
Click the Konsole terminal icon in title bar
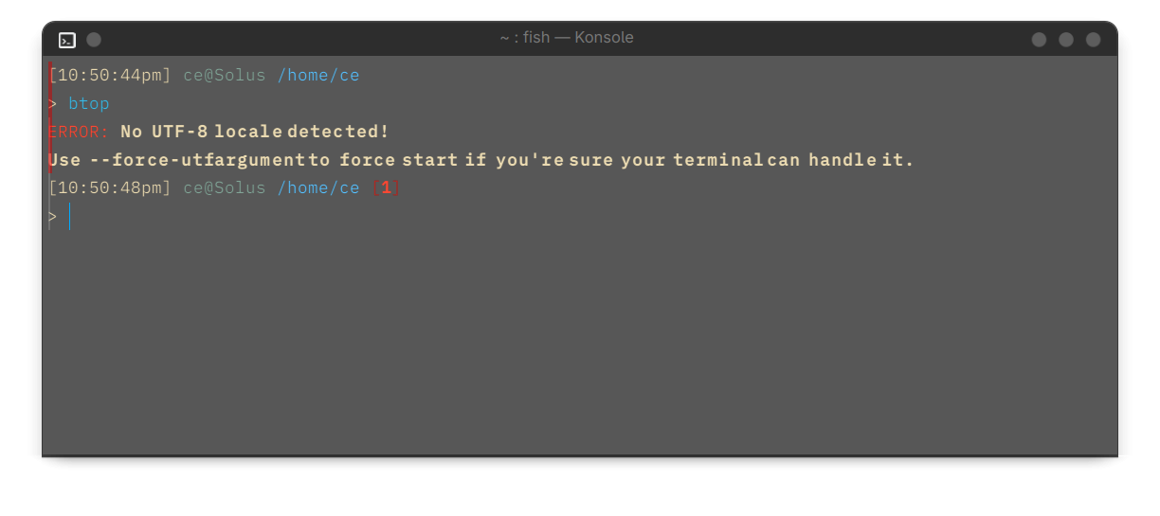[67, 40]
